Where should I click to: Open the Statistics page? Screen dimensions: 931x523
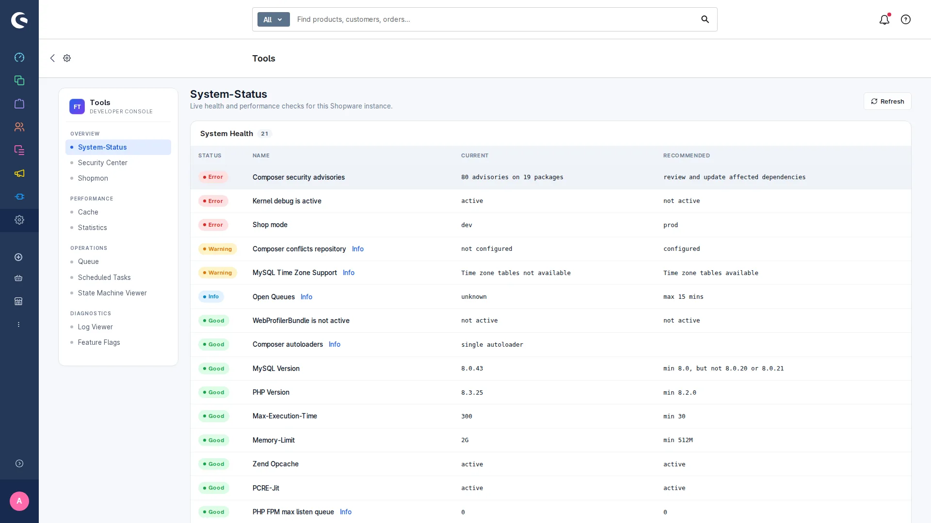[x=118, y=228]
